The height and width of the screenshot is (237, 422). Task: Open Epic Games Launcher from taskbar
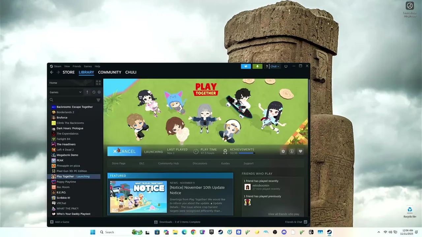pyautogui.click(x=211, y=232)
